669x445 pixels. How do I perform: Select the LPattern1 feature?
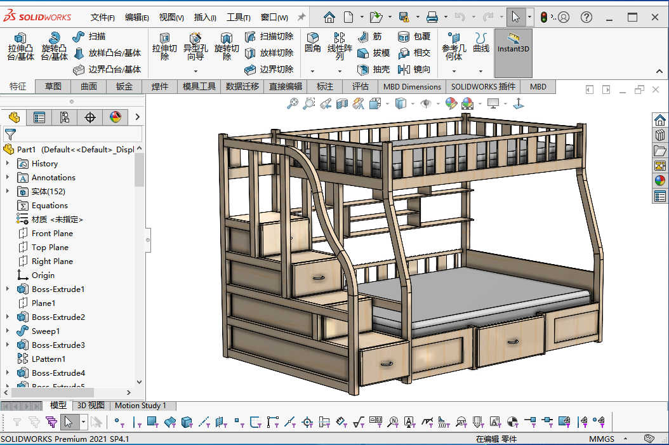[x=48, y=359]
